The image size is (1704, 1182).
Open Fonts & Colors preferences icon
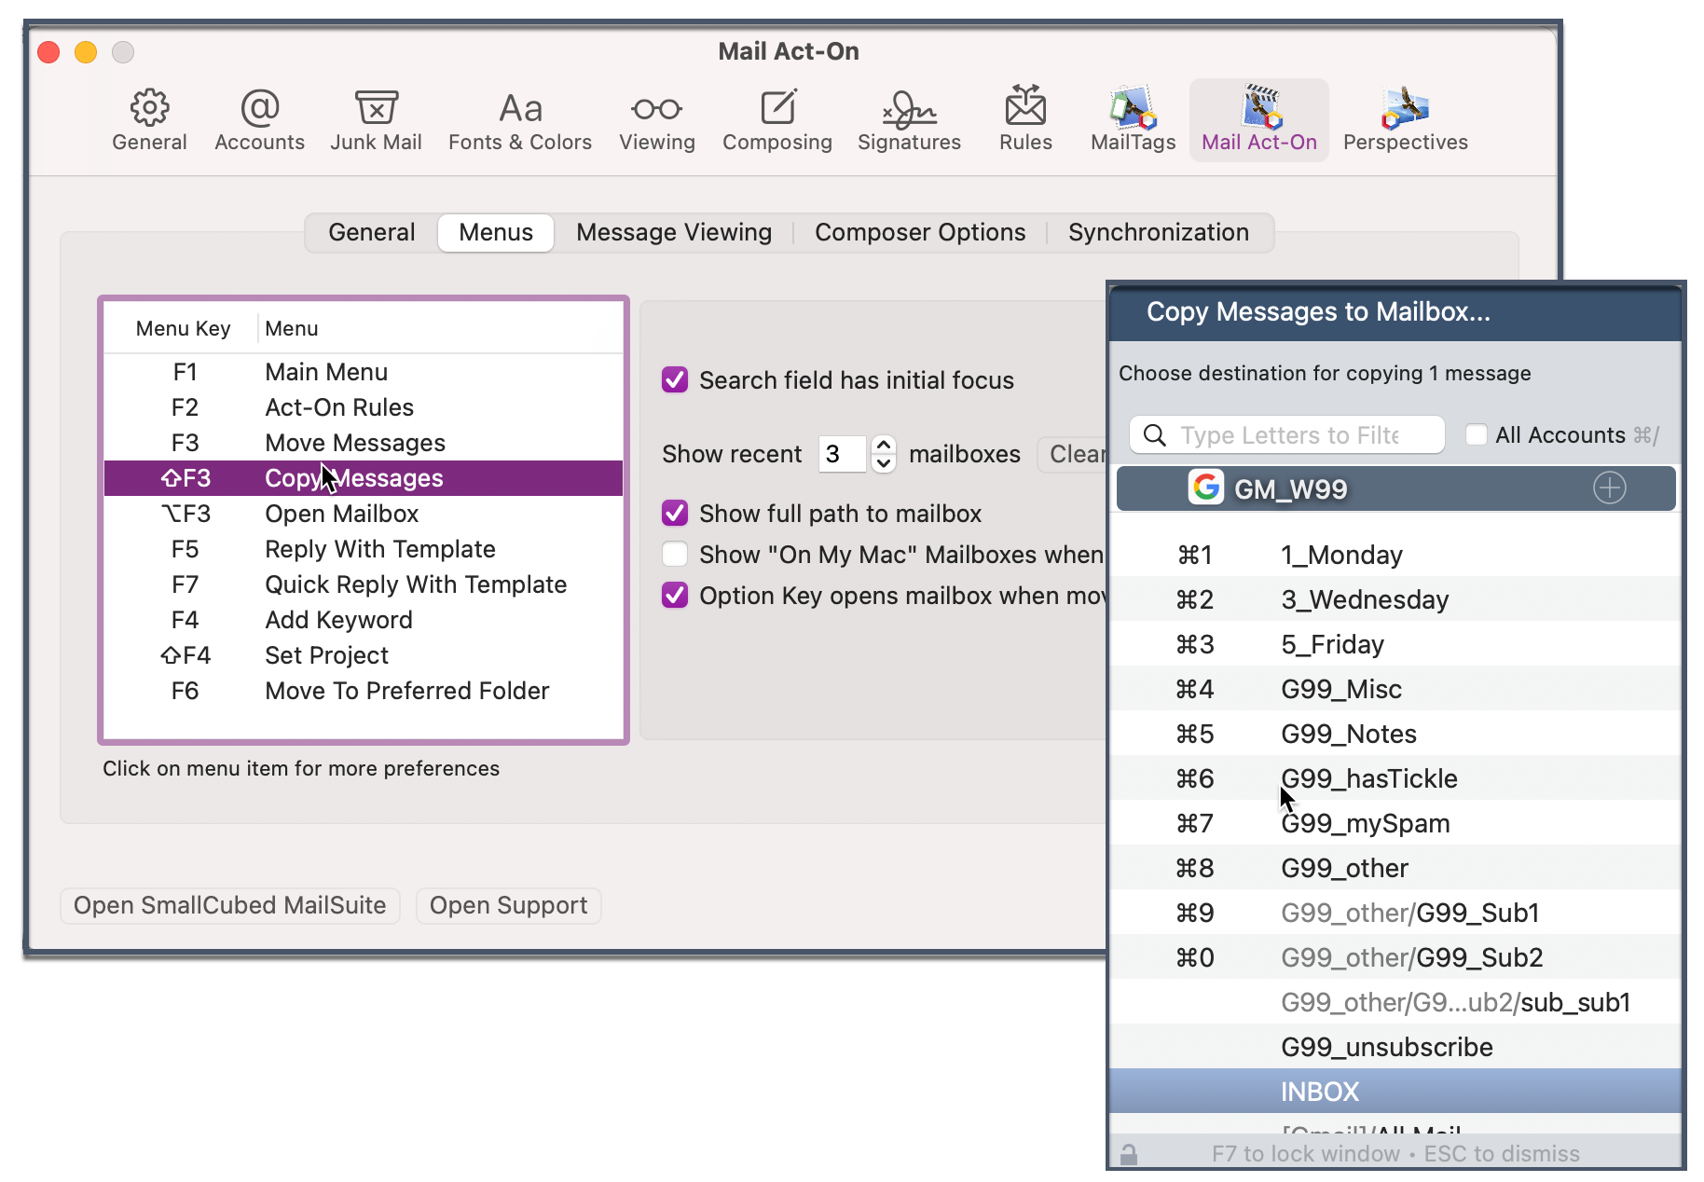pyautogui.click(x=520, y=108)
